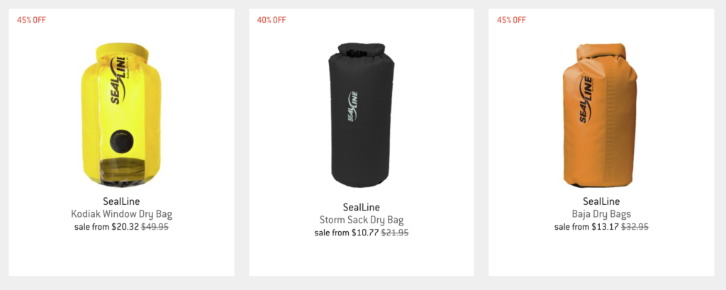Click the Kodiak Window Dry Bag title

121,215
